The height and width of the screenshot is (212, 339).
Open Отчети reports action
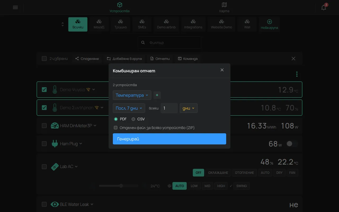tap(160, 59)
